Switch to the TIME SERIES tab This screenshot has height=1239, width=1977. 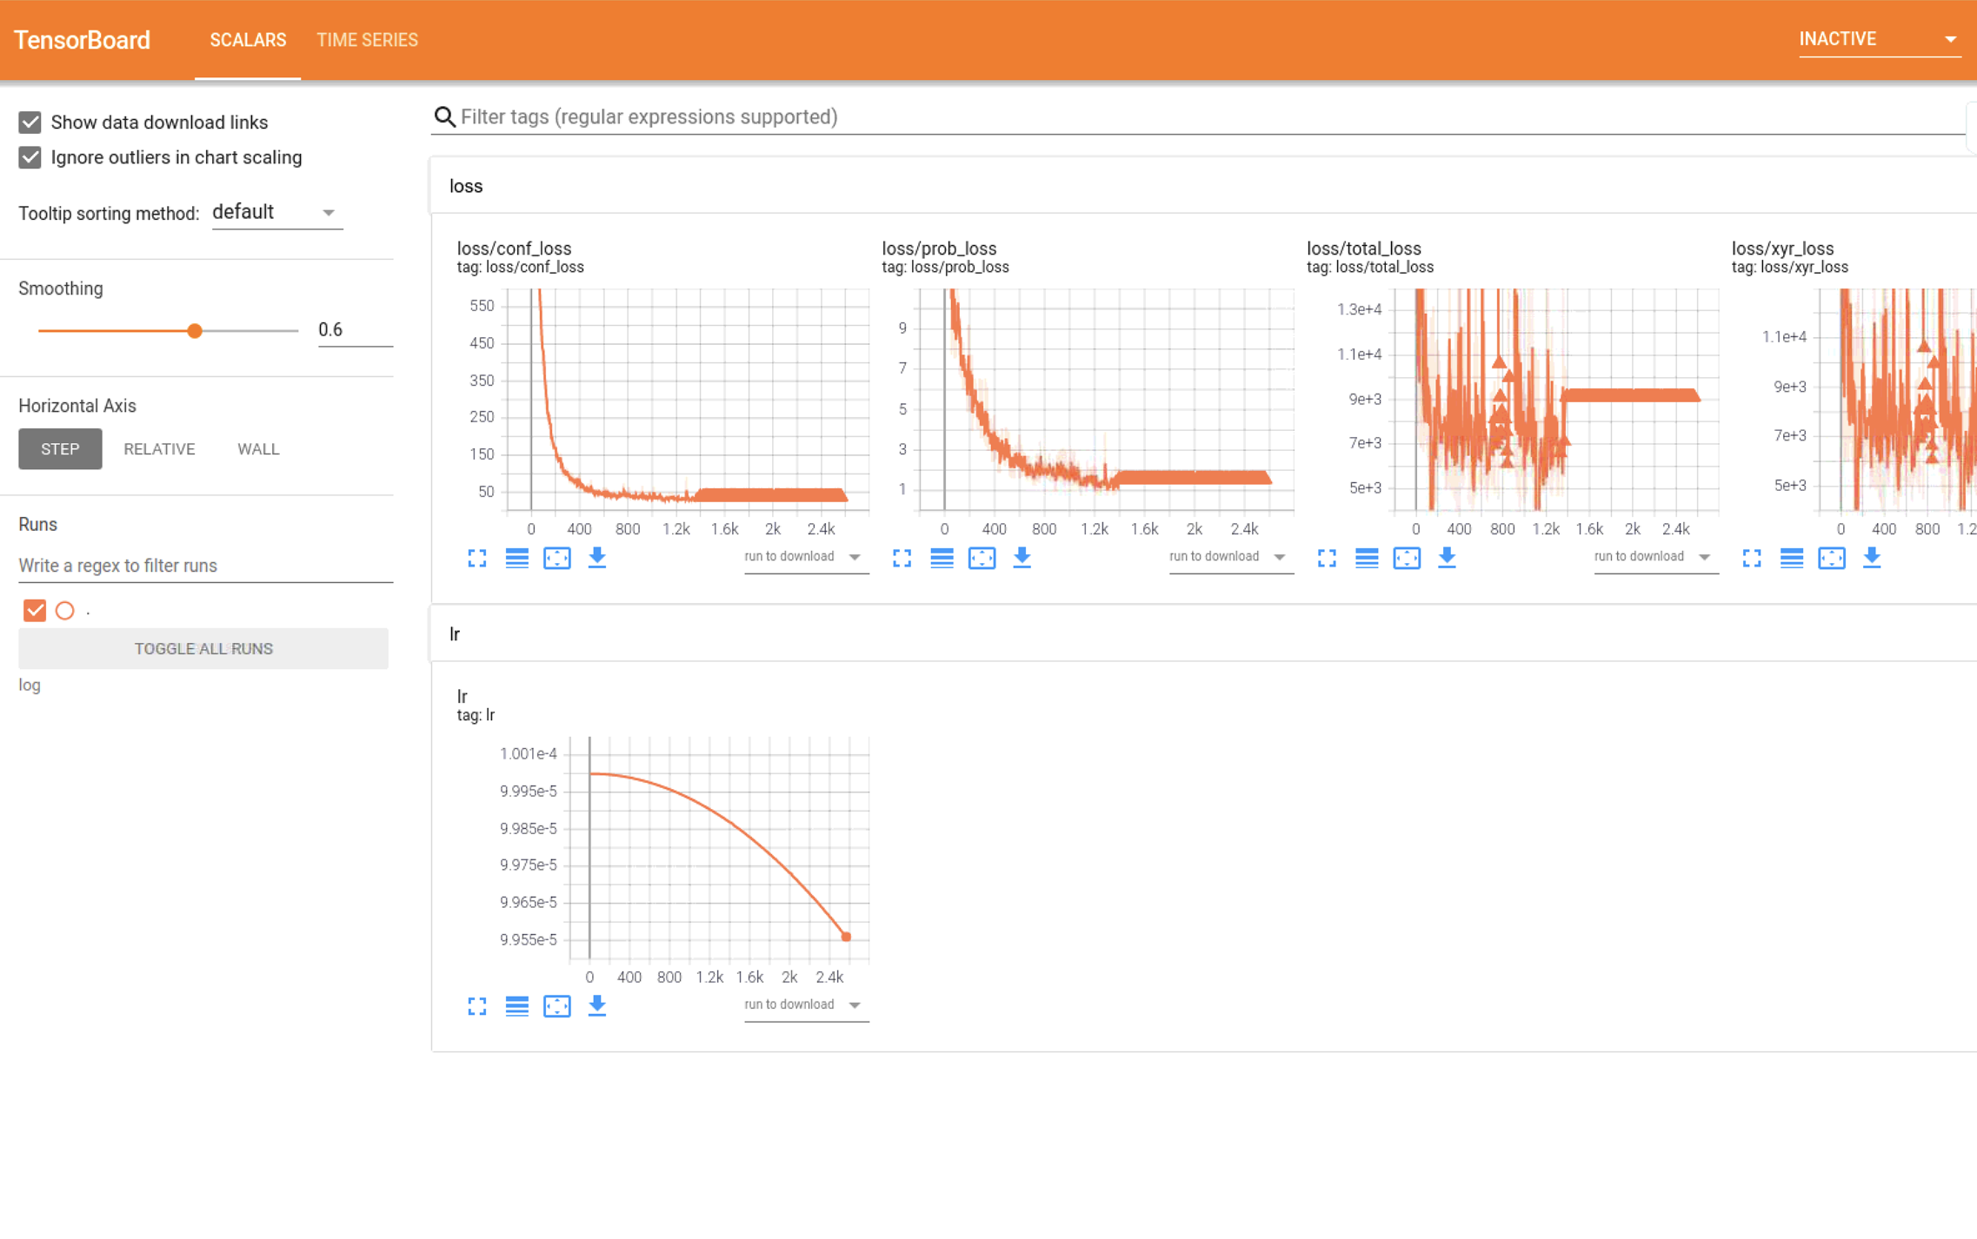pyautogui.click(x=367, y=40)
